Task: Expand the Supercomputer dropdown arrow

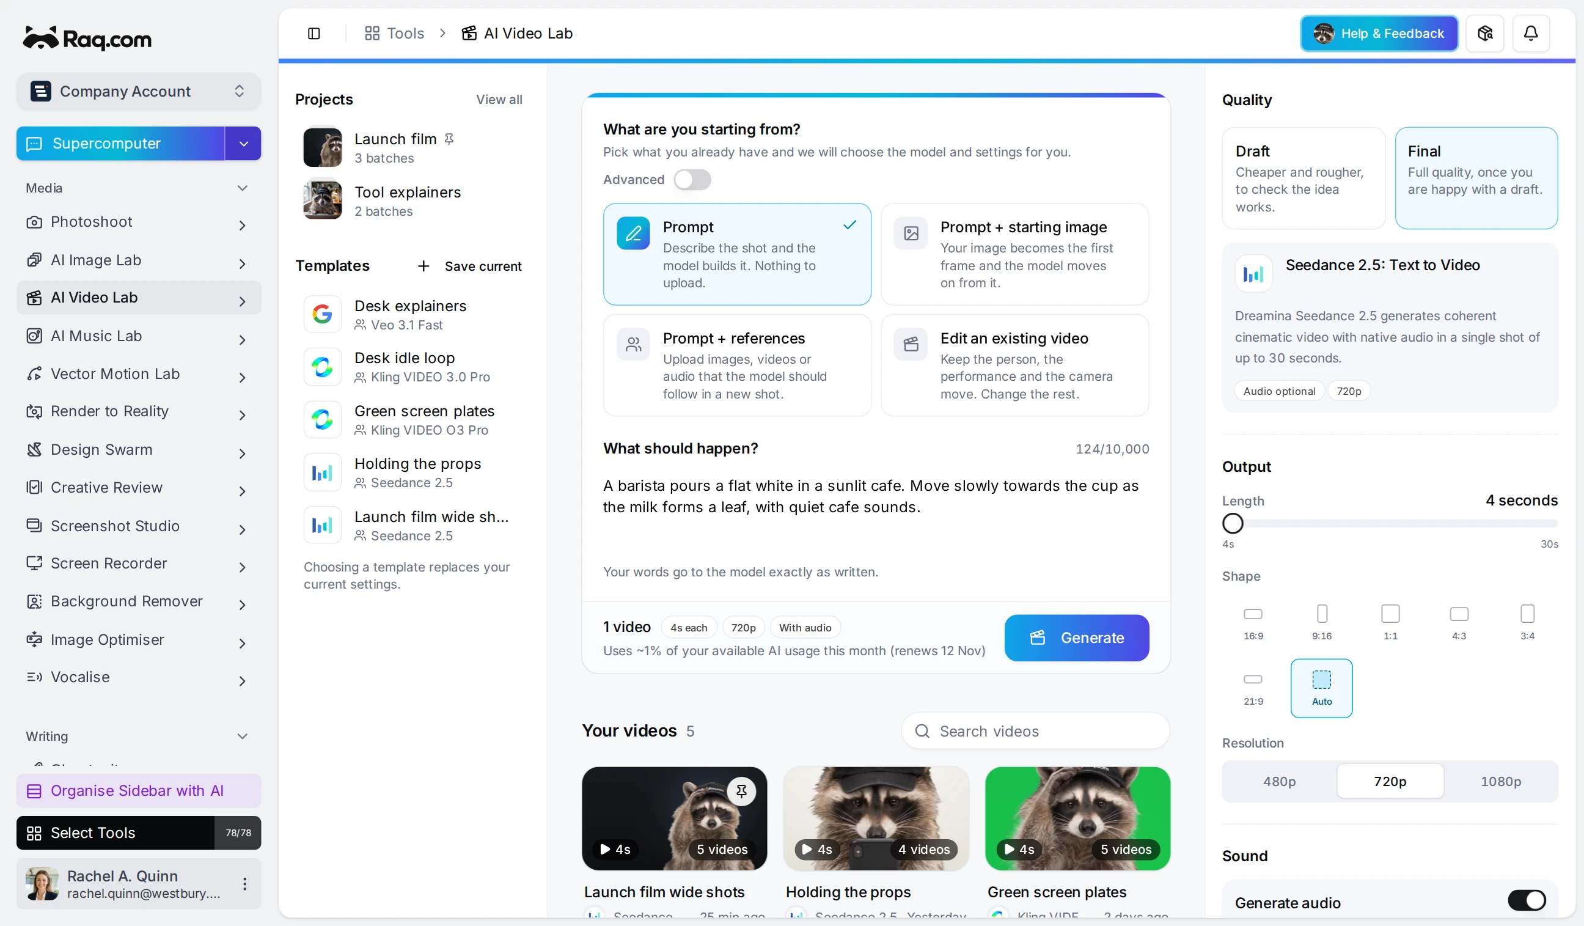Action: (x=243, y=144)
